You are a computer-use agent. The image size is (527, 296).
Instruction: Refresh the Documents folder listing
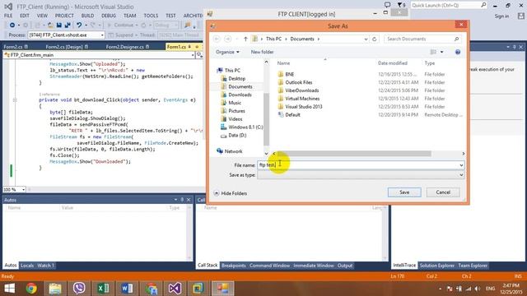pos(375,39)
